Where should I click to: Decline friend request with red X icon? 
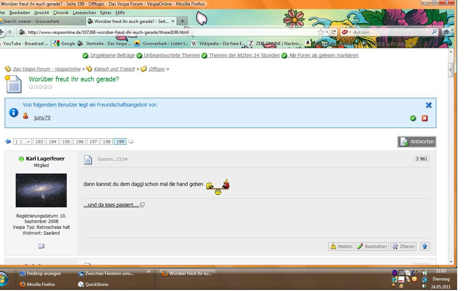tap(424, 118)
